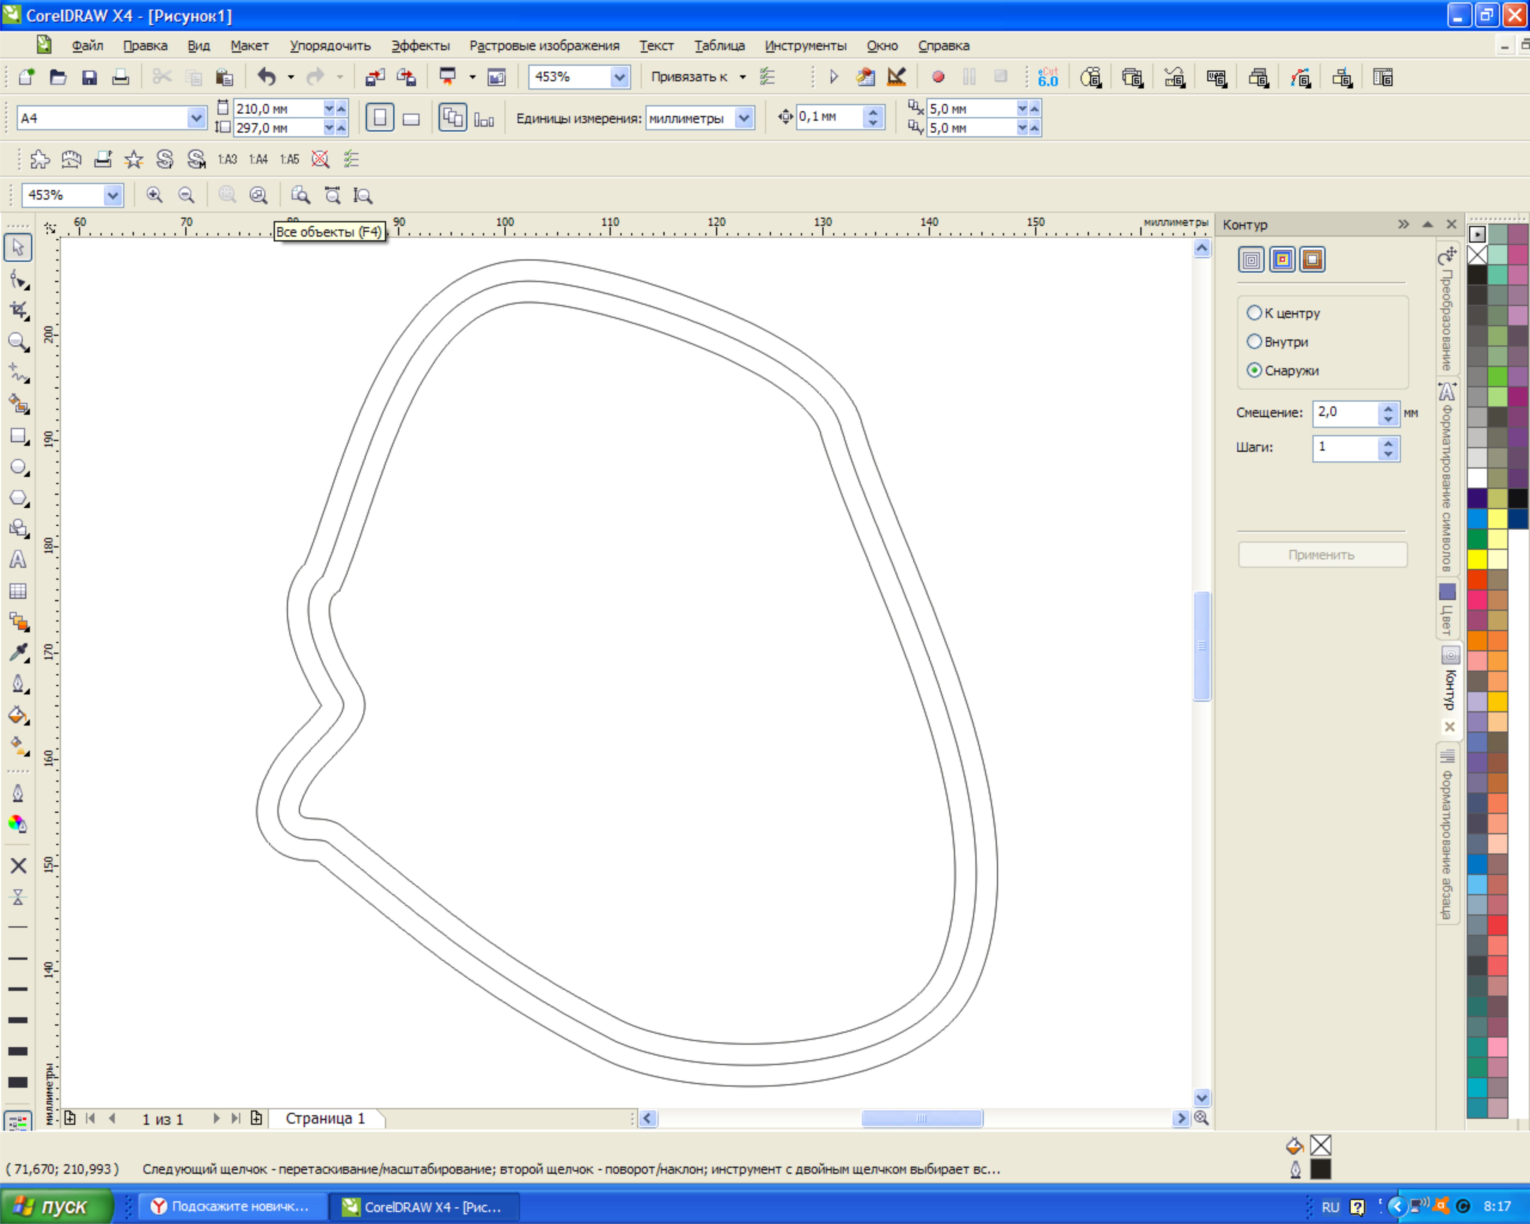The width and height of the screenshot is (1530, 1224).
Task: Toggle the contour steps tab icon
Action: [1252, 260]
